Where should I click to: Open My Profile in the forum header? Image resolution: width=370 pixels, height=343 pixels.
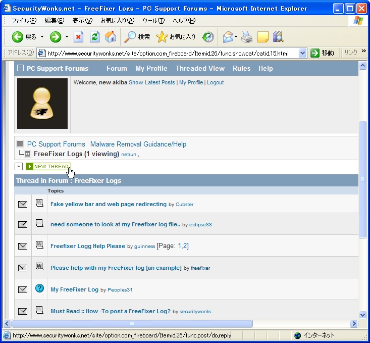tap(151, 68)
